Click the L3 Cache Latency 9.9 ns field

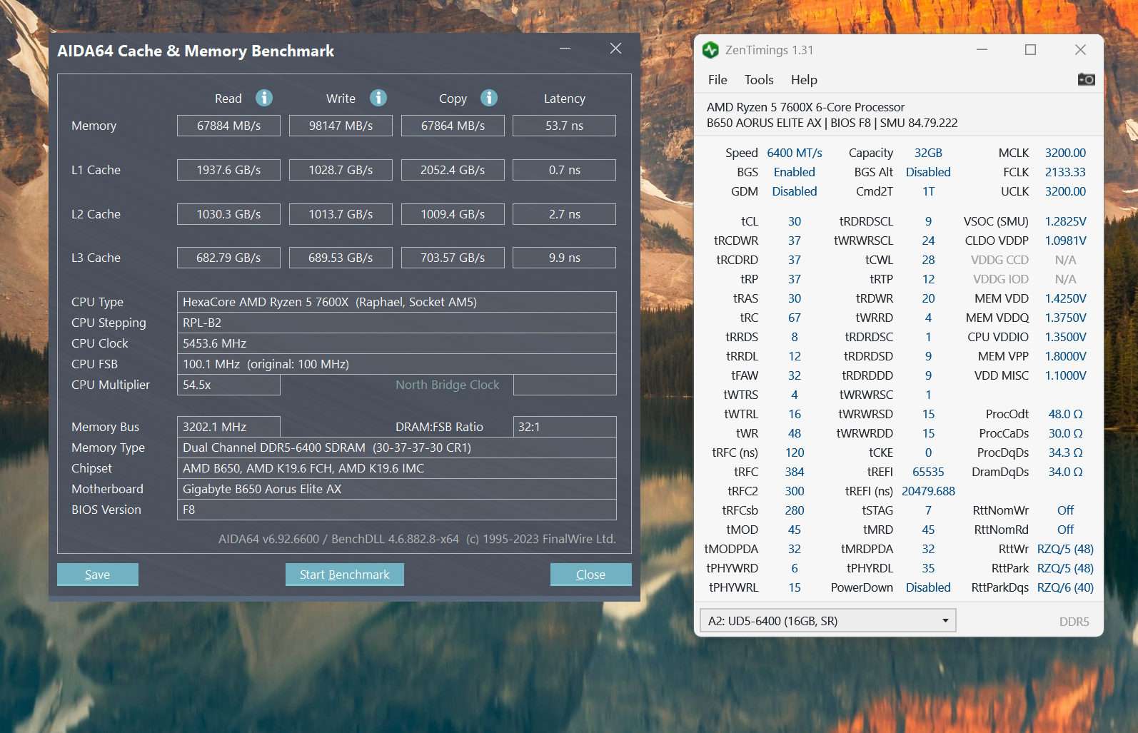point(564,258)
